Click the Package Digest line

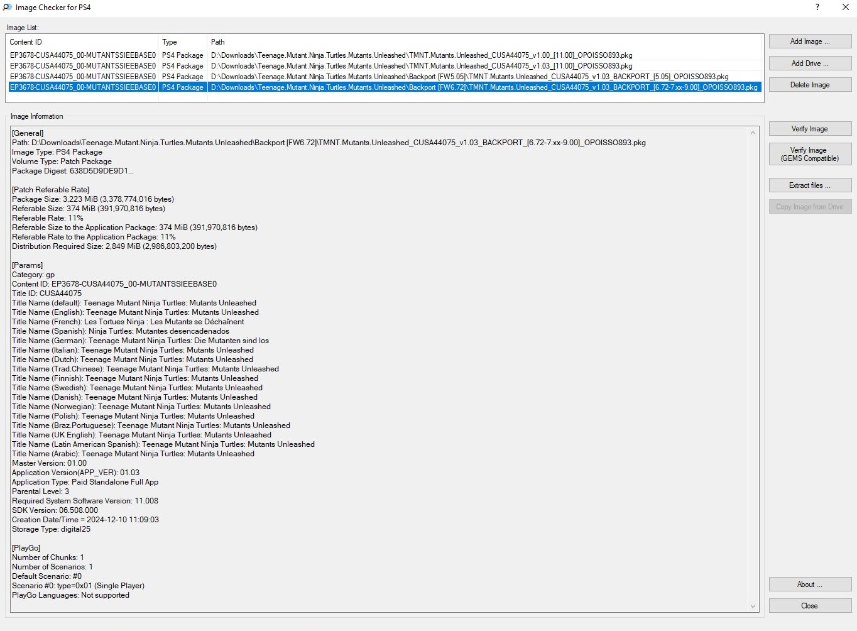[73, 171]
